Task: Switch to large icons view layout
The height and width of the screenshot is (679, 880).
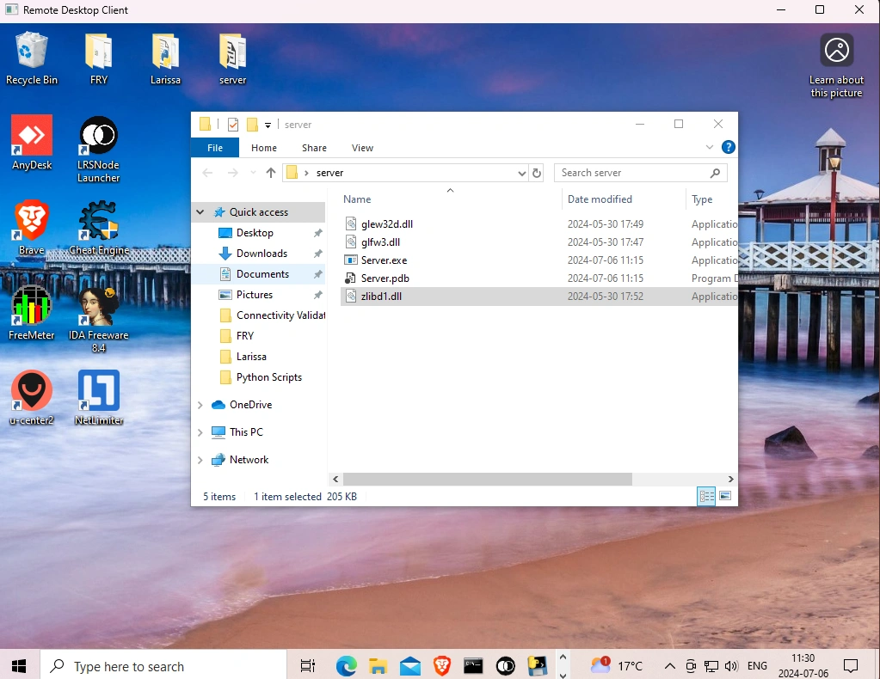Action: (x=725, y=496)
